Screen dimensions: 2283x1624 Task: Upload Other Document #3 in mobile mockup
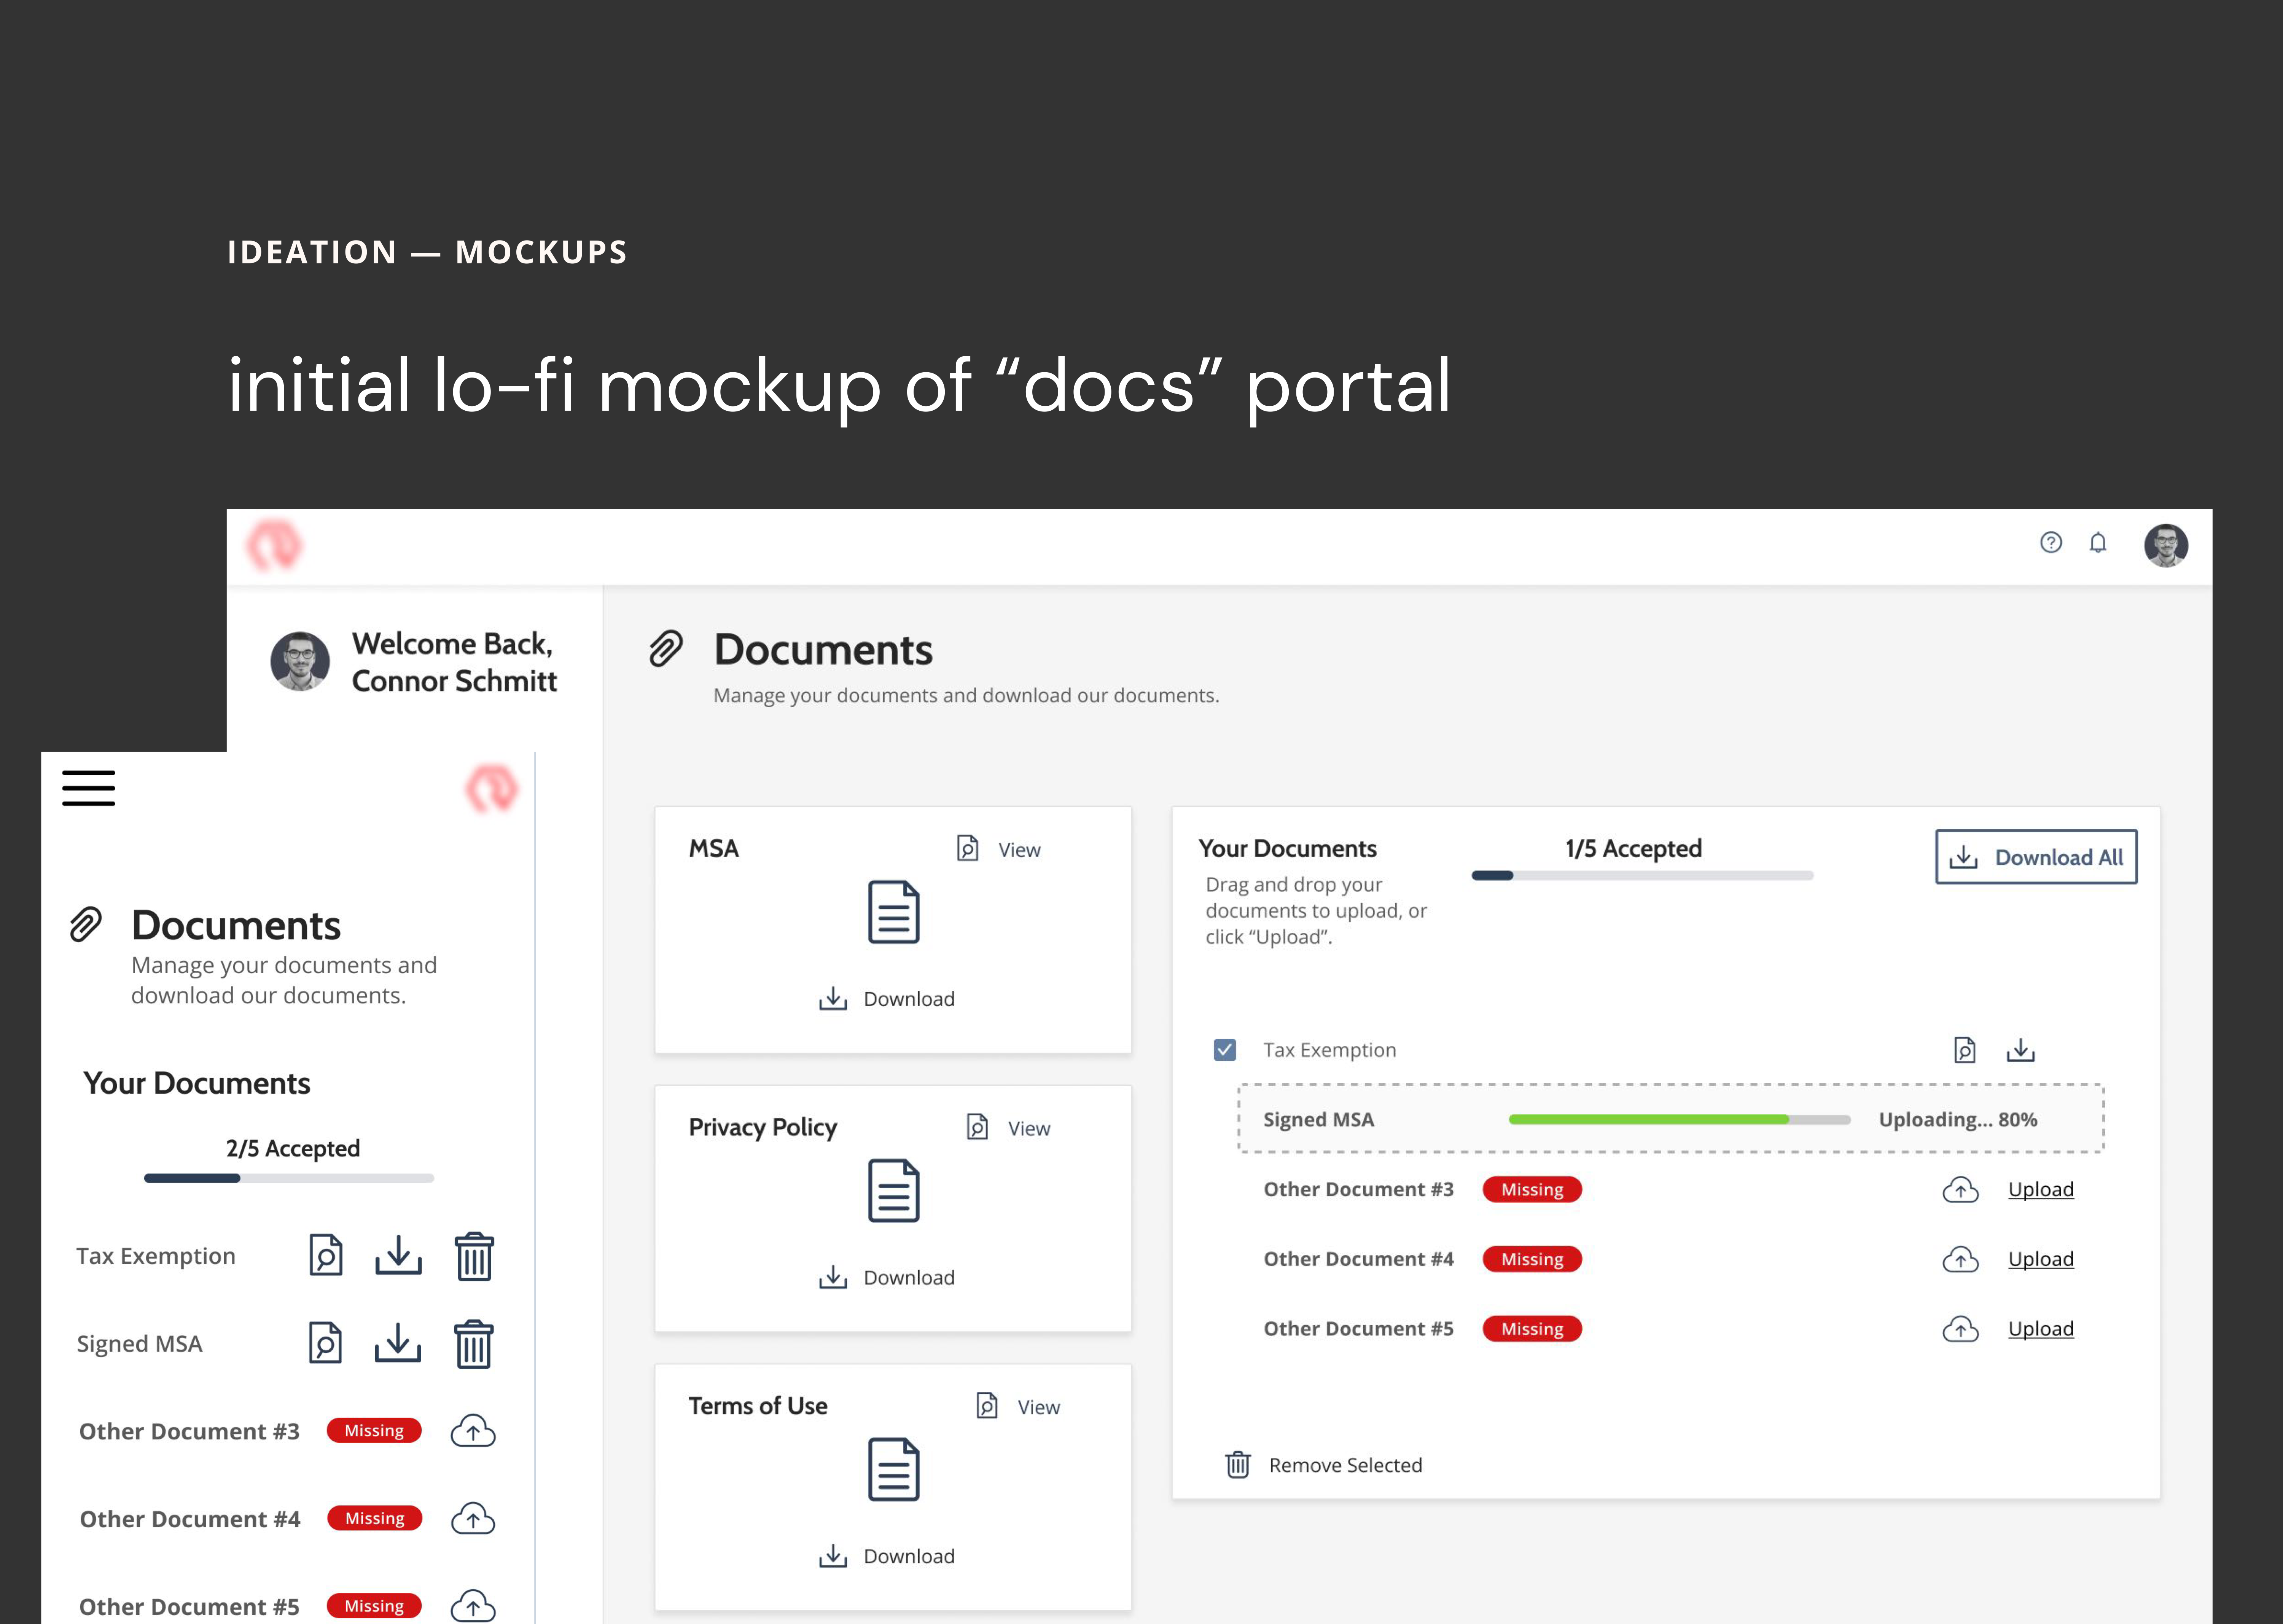coord(473,1431)
